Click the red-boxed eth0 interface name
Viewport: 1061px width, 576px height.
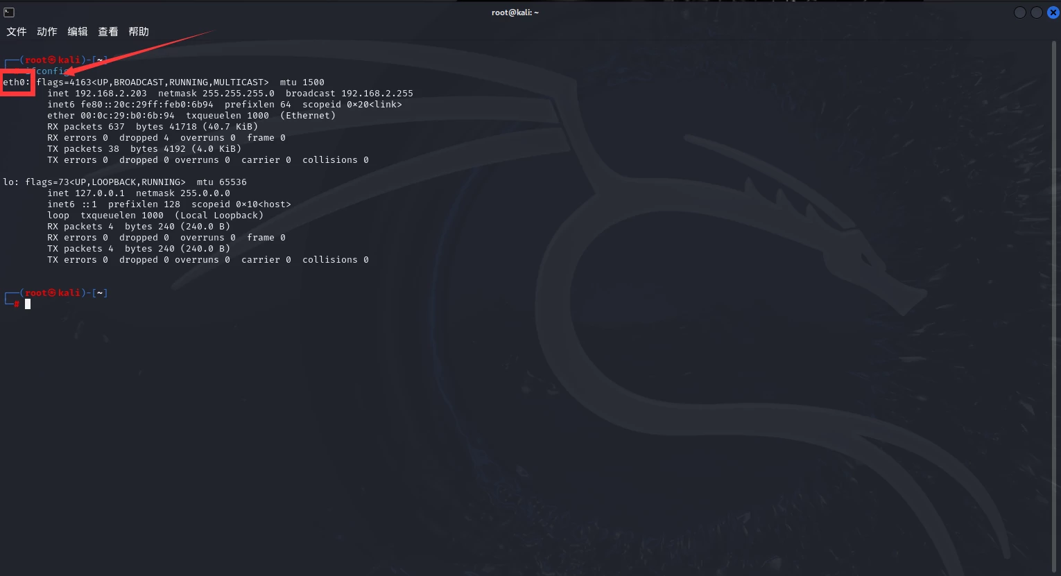(x=17, y=82)
